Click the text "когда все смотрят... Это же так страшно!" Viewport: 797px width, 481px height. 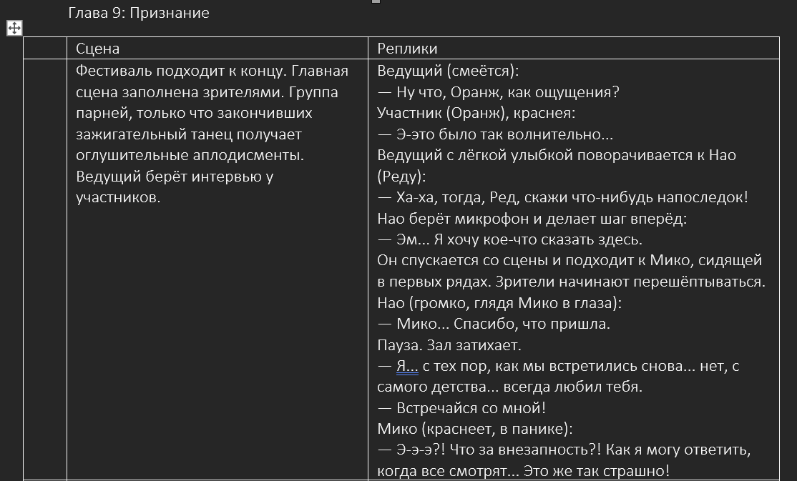coord(524,471)
